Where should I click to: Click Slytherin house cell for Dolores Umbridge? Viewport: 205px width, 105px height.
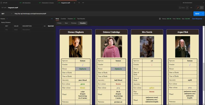coord(118,69)
